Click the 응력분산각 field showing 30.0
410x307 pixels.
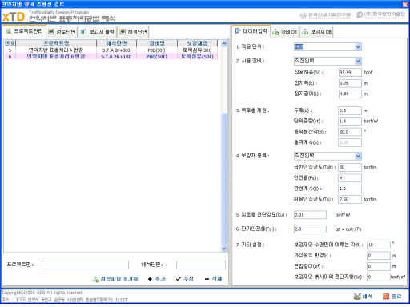(x=350, y=132)
